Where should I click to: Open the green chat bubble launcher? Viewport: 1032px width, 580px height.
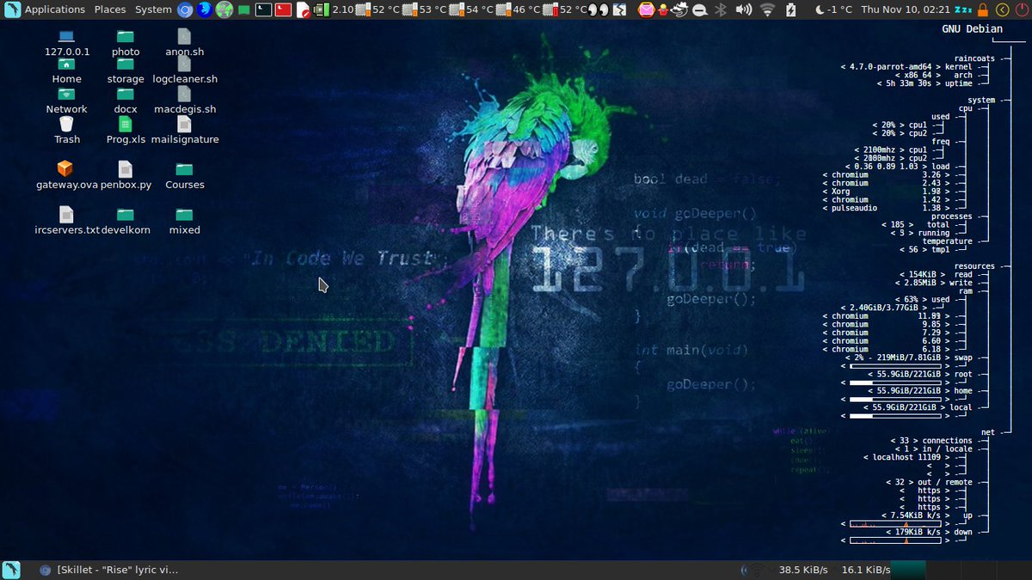point(244,10)
